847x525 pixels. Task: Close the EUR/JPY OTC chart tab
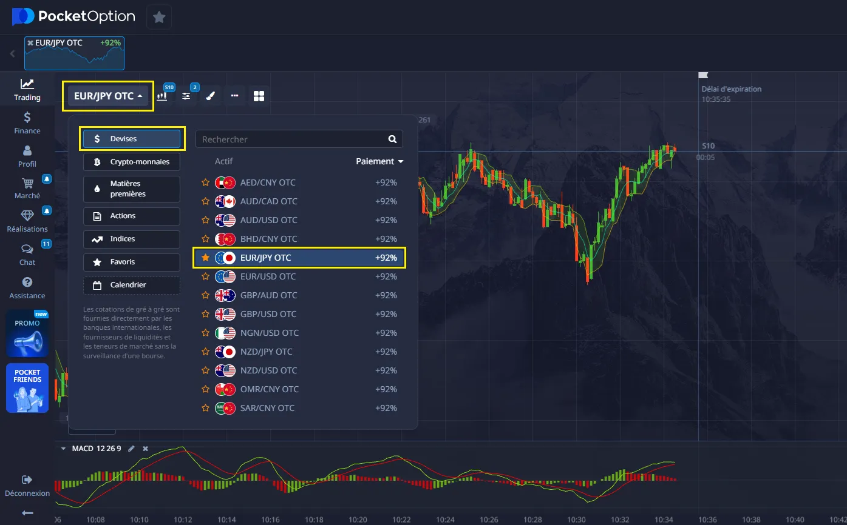tap(30, 43)
